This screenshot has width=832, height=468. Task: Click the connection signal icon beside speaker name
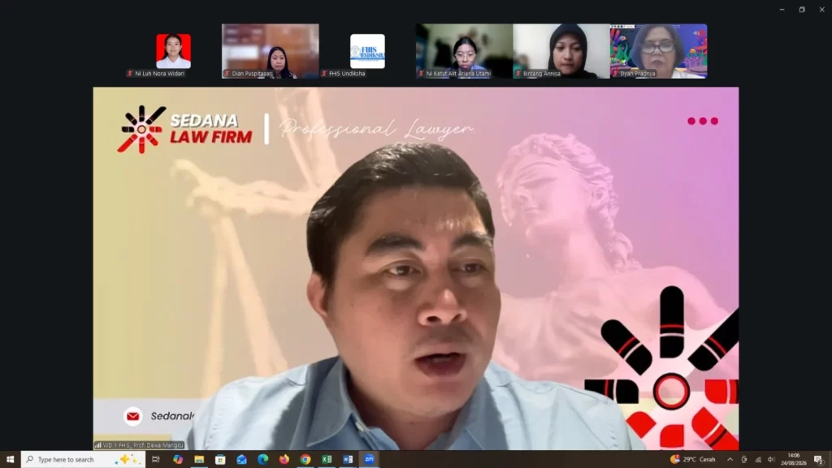pyautogui.click(x=98, y=445)
